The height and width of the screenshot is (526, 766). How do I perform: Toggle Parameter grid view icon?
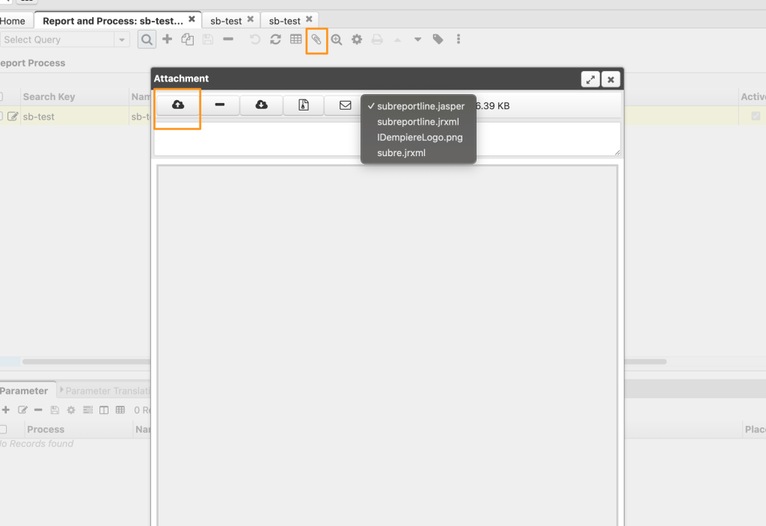click(120, 410)
